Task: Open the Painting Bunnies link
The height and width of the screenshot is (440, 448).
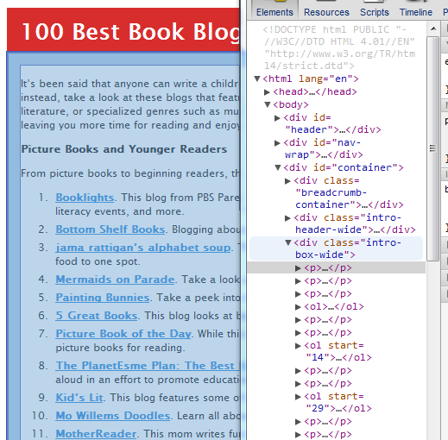Action: [103, 298]
